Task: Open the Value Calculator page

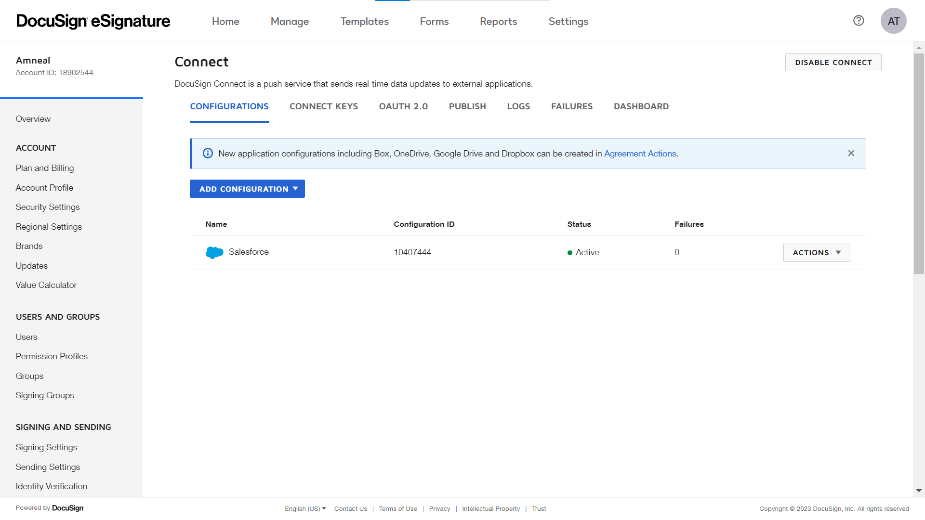Action: 46,285
